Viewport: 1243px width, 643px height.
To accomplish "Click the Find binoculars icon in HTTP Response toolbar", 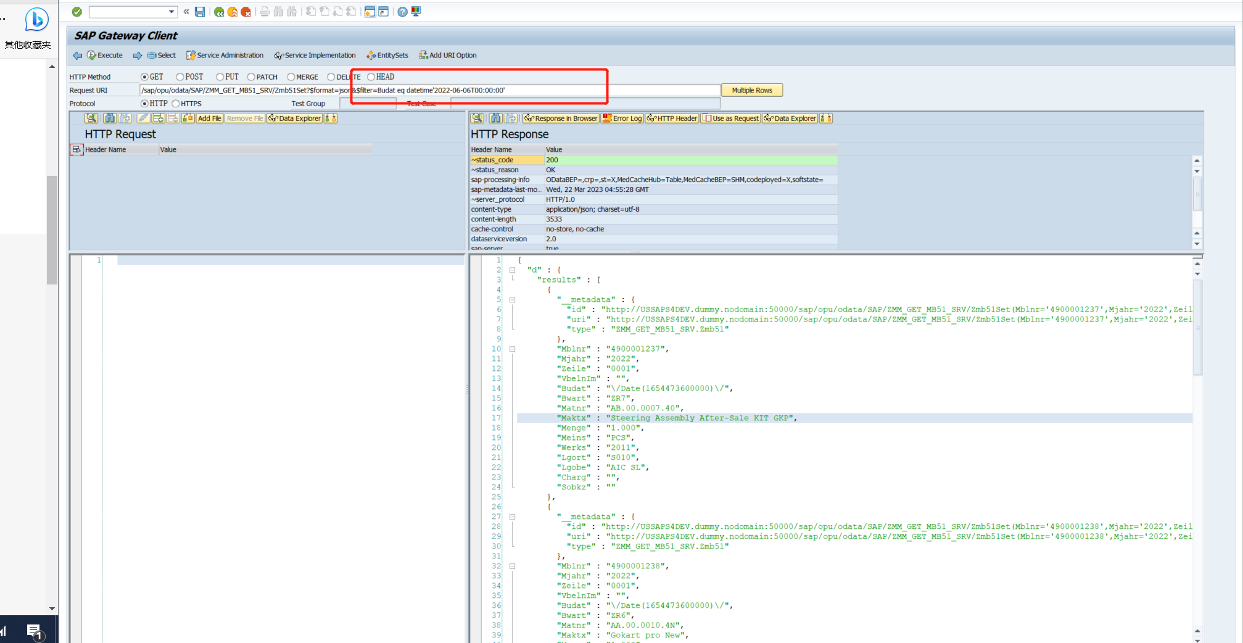I will point(496,118).
